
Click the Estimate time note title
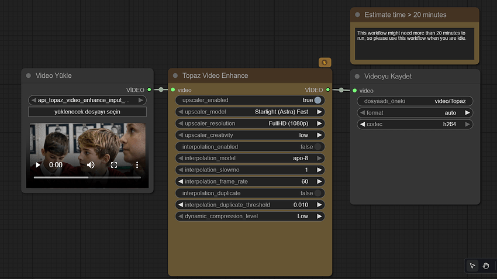[x=405, y=15]
